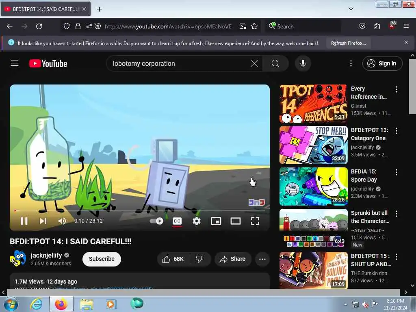Open extension icon with 78 badge
This screenshot has width=416, height=312.
click(392, 26)
